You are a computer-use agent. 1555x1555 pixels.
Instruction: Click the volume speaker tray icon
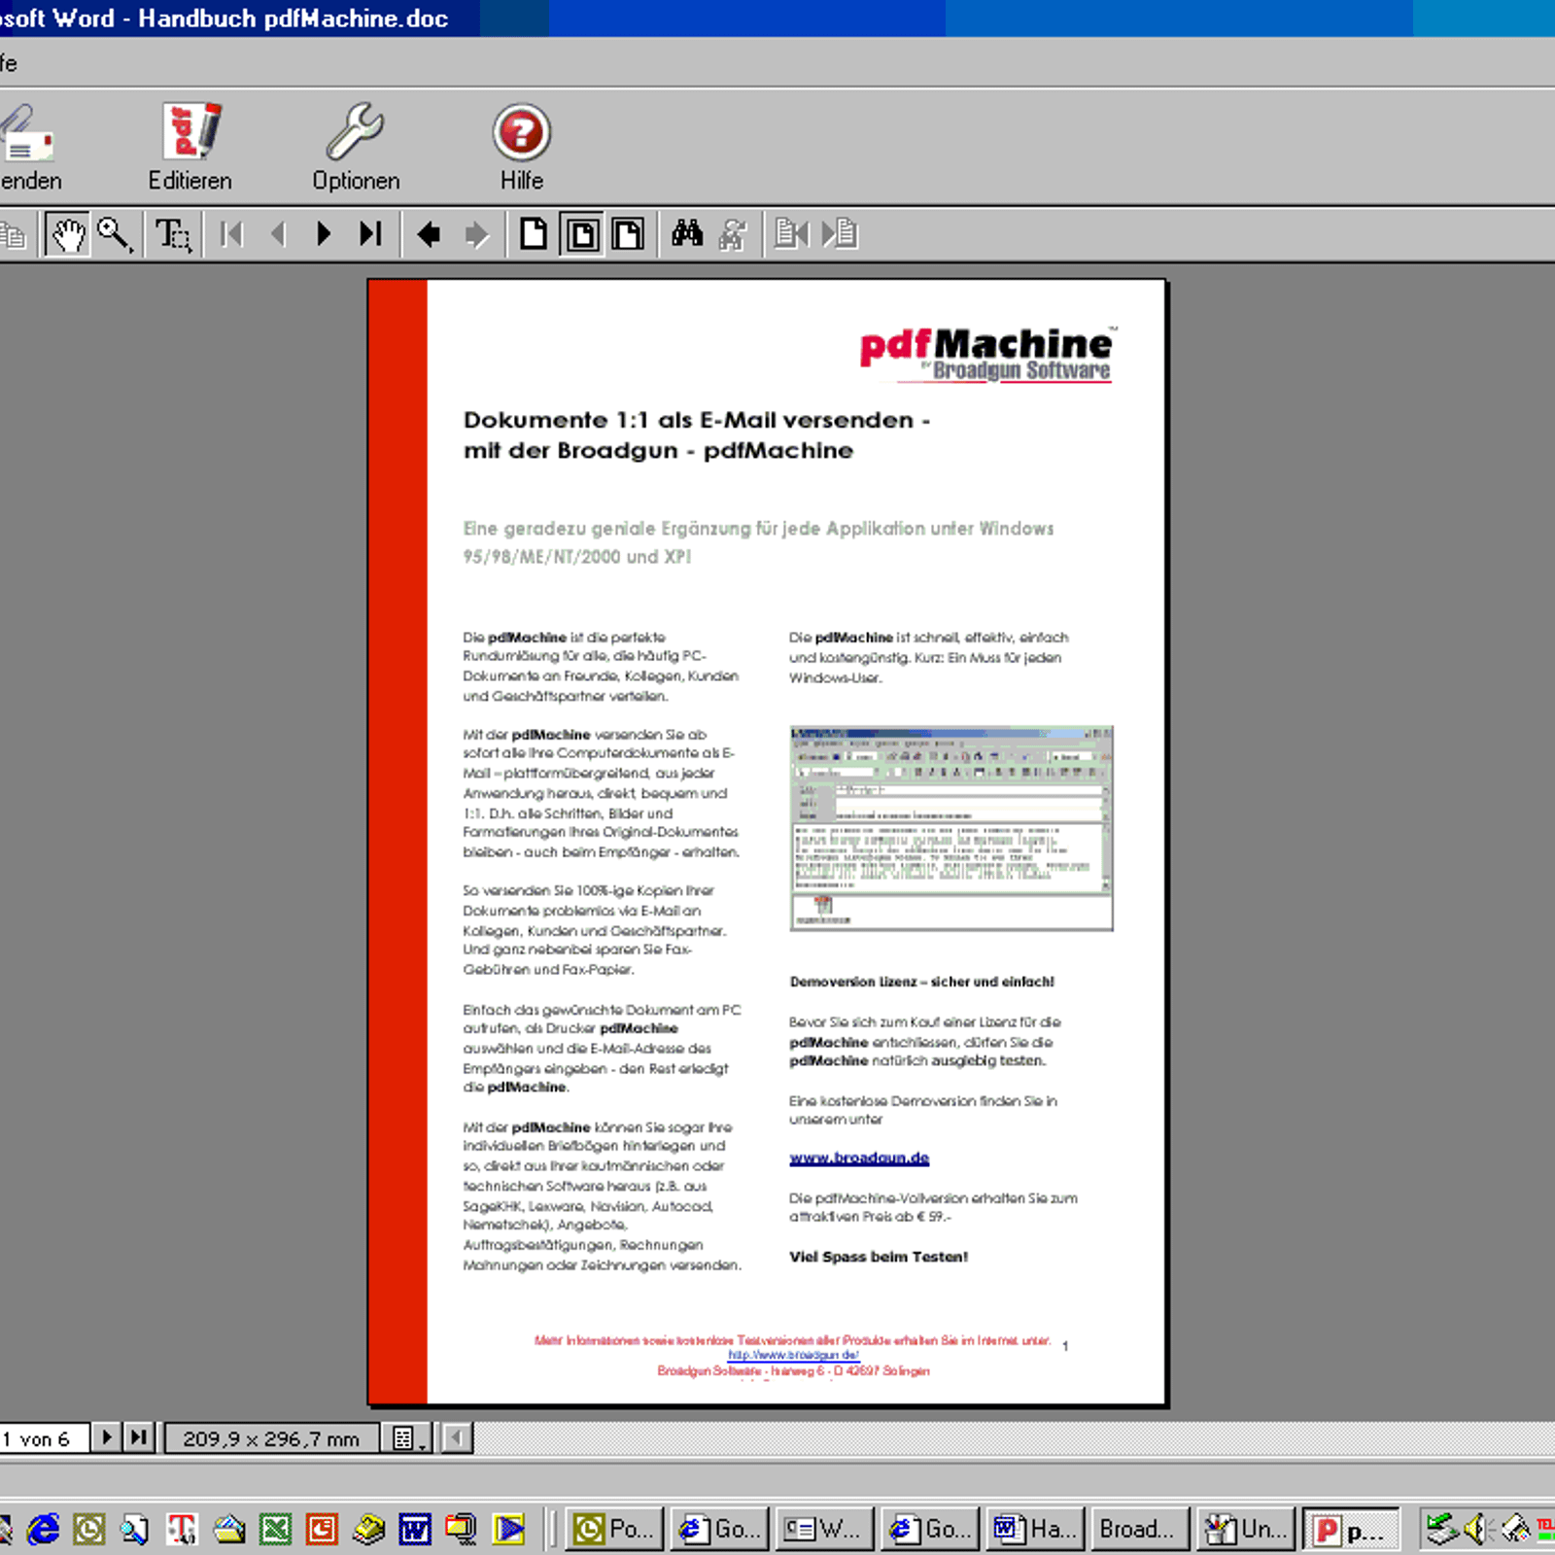[x=1478, y=1529]
